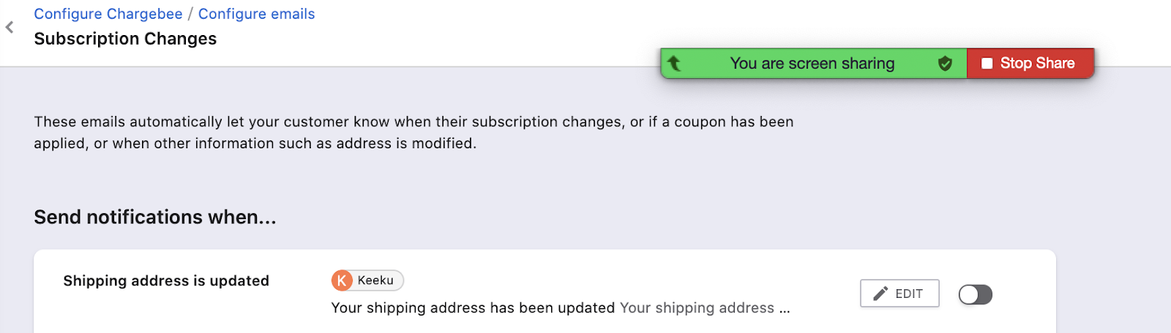Image resolution: width=1171 pixels, height=333 pixels.
Task: Go to Configure emails breadcrumb
Action: [256, 14]
